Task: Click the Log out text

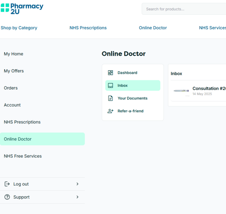Action: [21, 184]
